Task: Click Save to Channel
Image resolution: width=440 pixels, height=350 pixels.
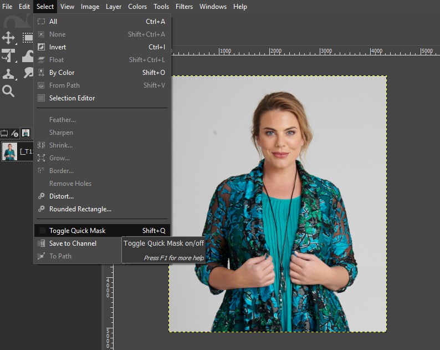Action: point(73,244)
